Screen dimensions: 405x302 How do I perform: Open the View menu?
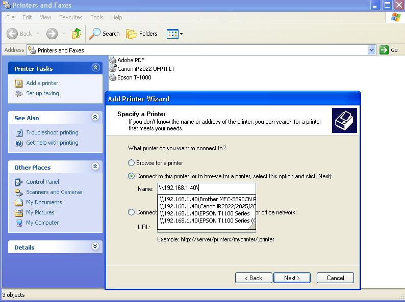point(45,17)
